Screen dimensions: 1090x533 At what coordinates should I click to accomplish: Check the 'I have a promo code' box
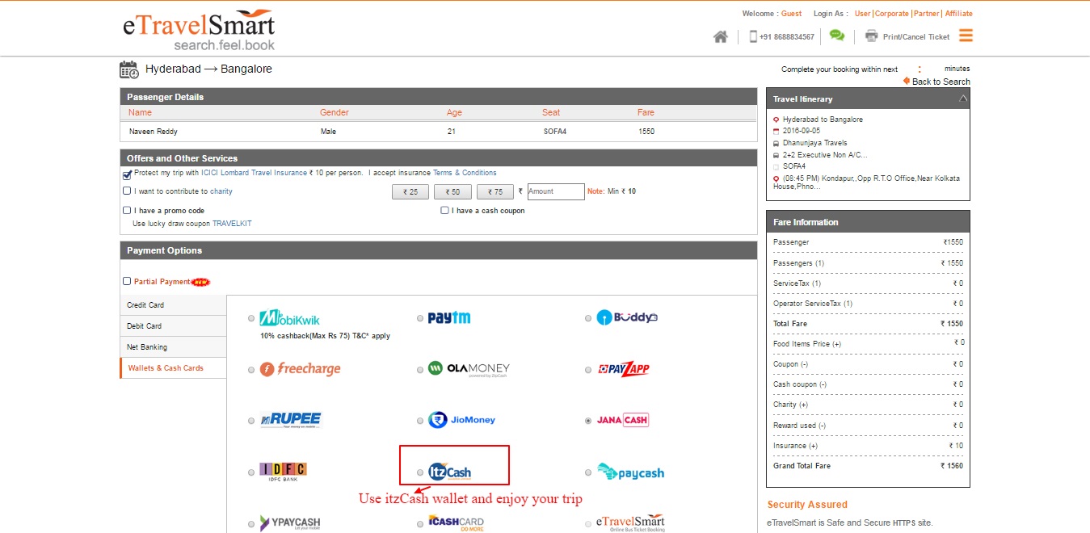point(127,211)
